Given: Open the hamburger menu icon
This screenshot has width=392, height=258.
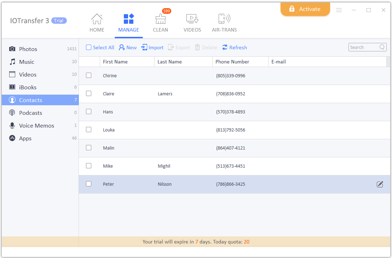Looking at the screenshot, I should 339,10.
